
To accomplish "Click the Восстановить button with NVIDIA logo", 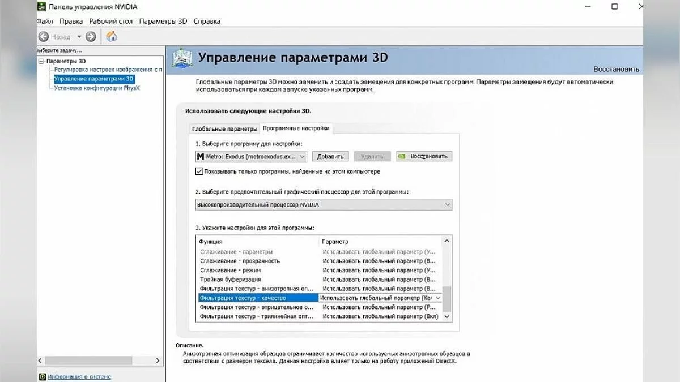I will [x=424, y=157].
